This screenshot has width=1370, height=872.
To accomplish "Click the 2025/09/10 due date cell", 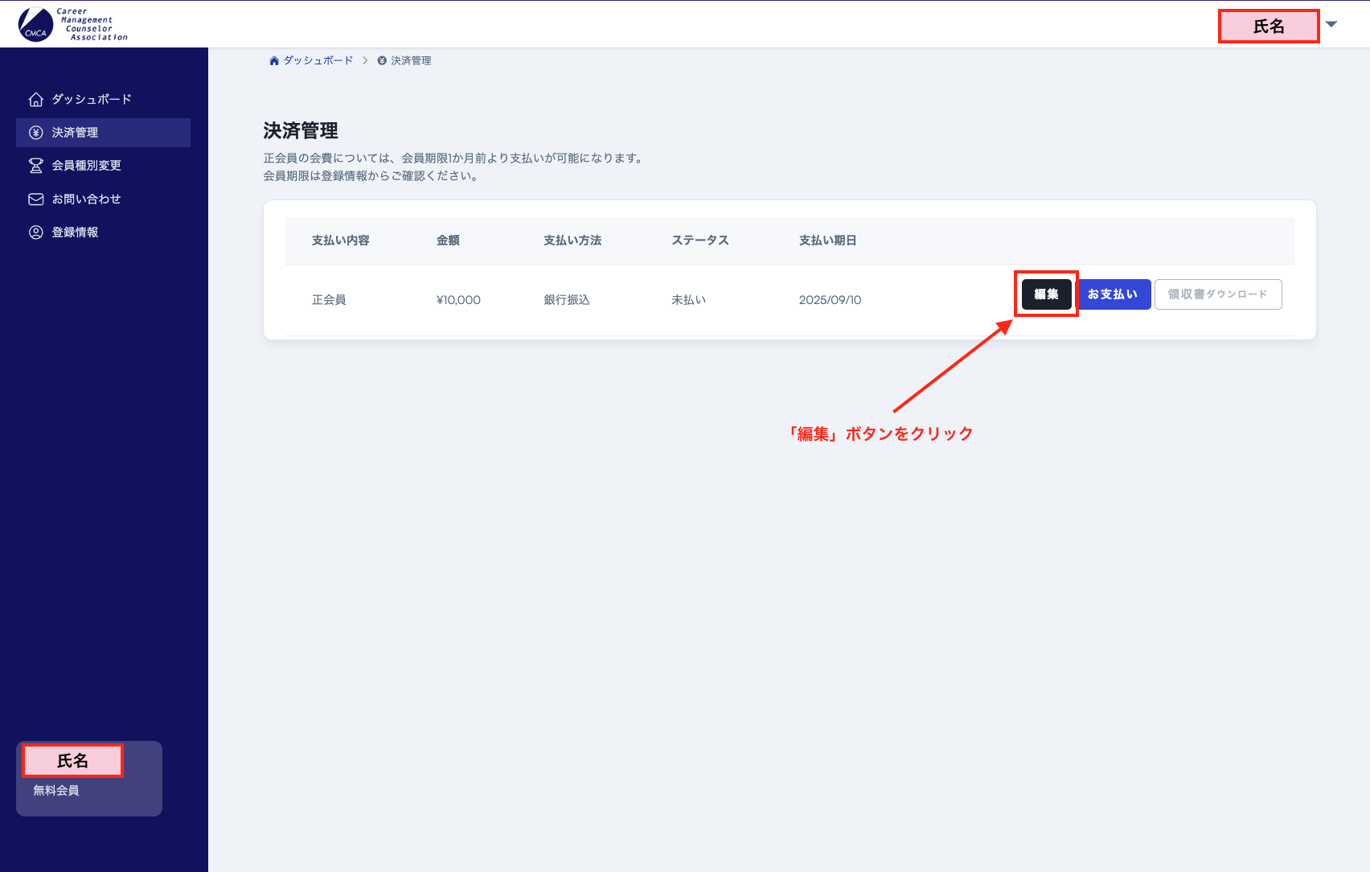I will pyautogui.click(x=830, y=300).
